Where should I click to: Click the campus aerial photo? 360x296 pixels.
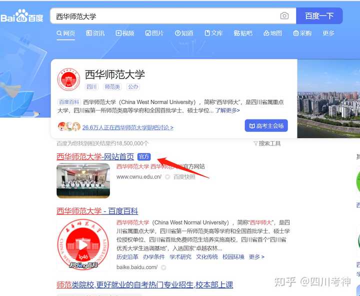(328, 98)
